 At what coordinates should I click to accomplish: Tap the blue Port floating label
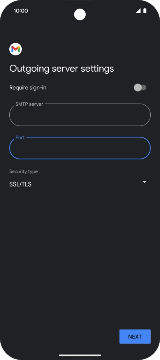20,137
